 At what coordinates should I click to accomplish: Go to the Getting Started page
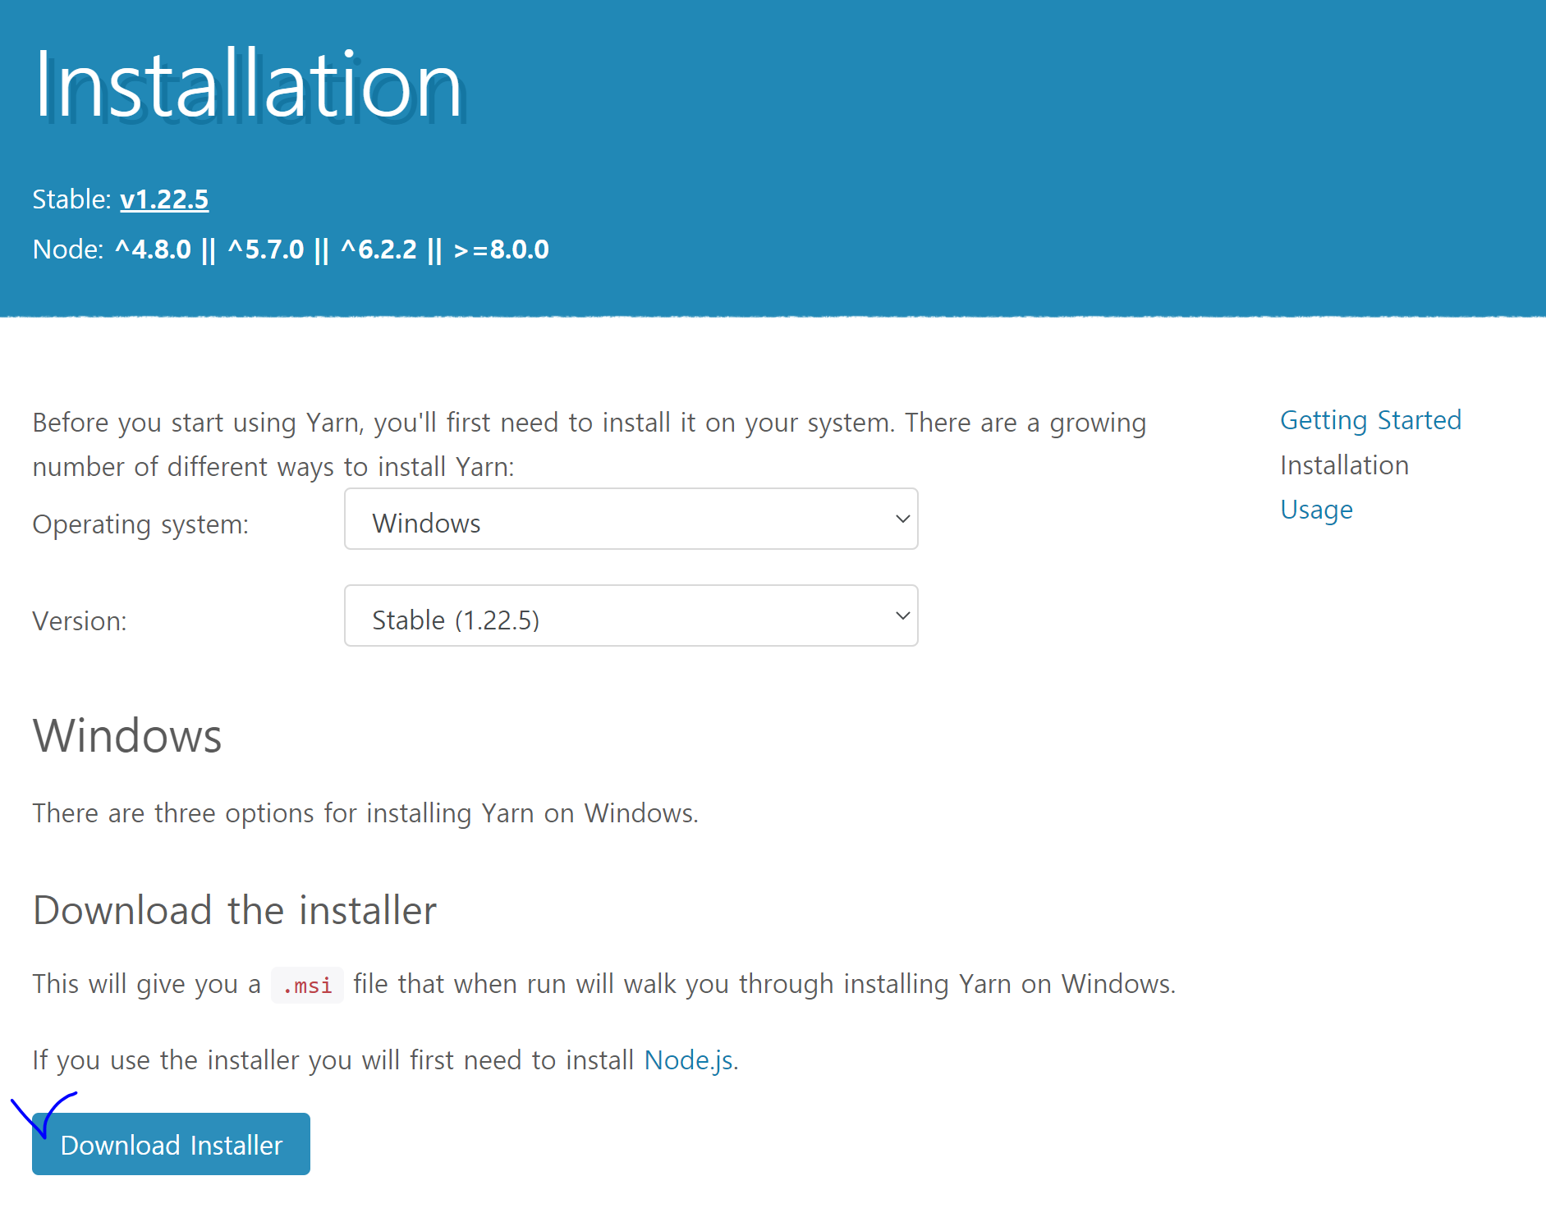click(x=1370, y=420)
